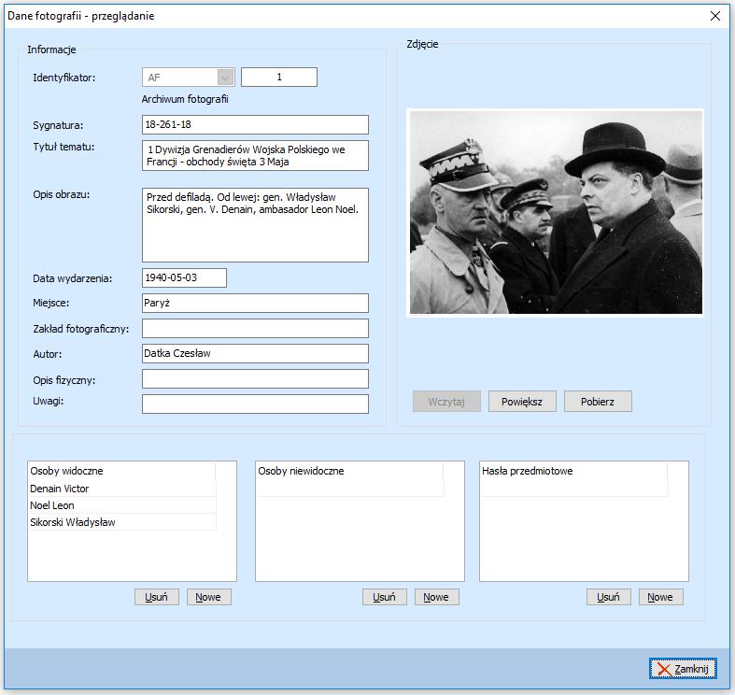The image size is (735, 695).
Task: Click the Osoby widoczne column header
Action: coord(121,471)
